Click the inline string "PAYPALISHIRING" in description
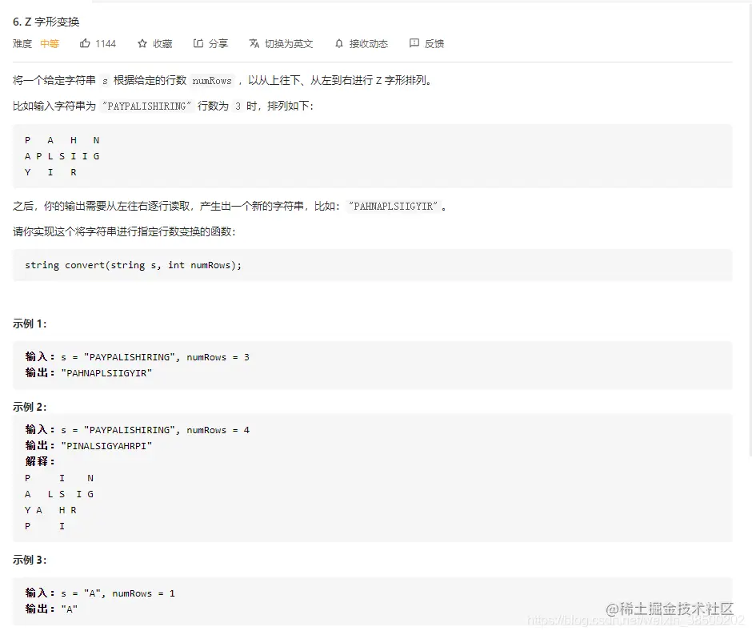752x635 pixels. [146, 106]
